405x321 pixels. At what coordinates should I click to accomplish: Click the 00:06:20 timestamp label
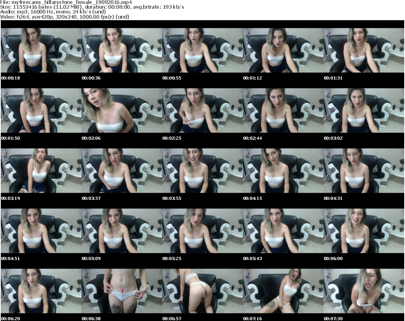coord(11,319)
